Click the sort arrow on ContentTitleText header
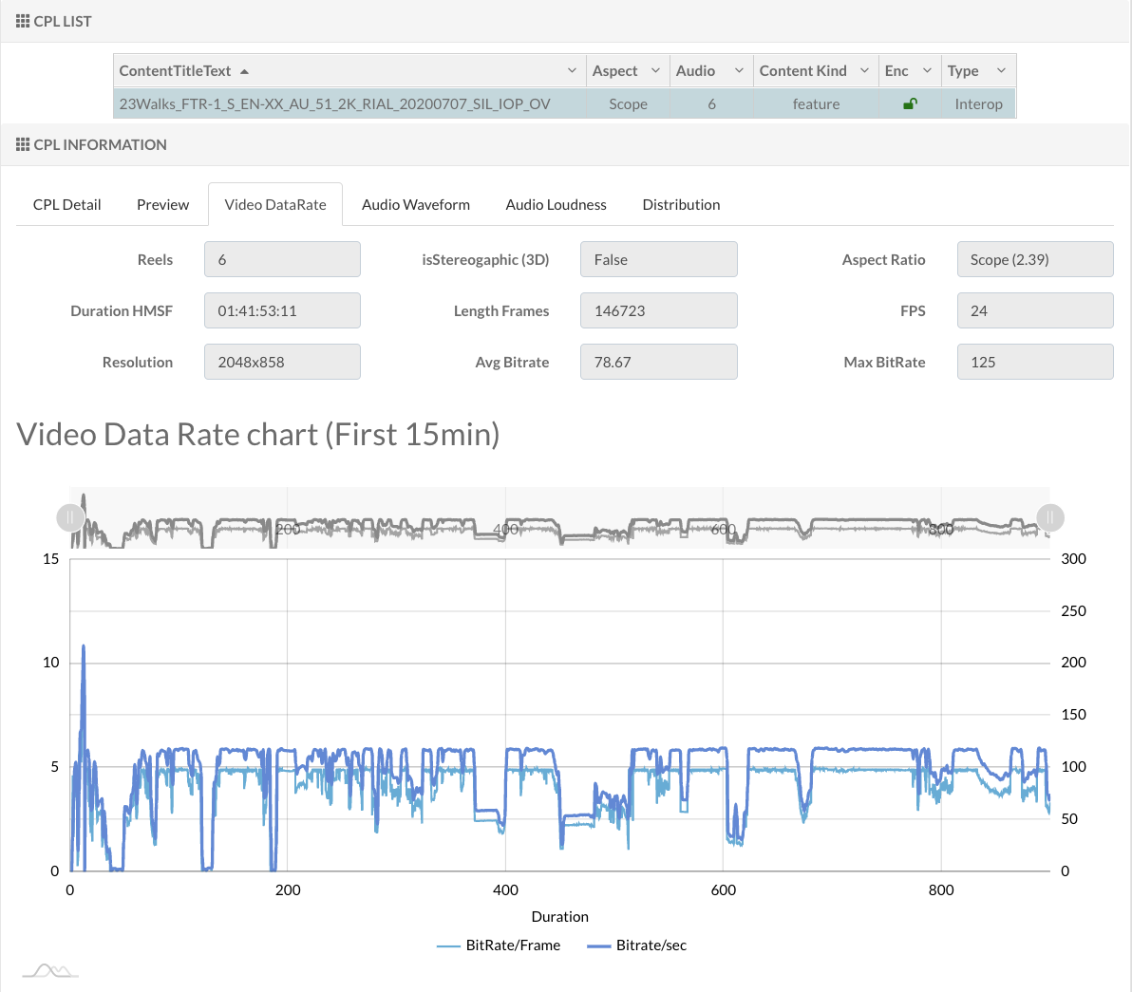The height and width of the screenshot is (992, 1132). coord(243,70)
